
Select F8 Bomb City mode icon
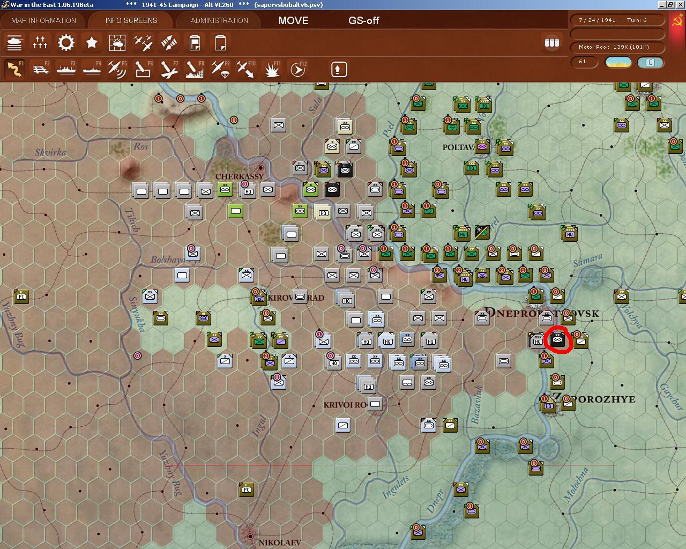(x=195, y=69)
